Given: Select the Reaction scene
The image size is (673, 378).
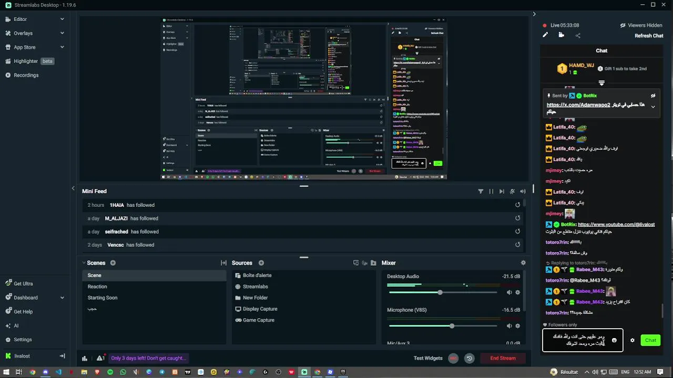Looking at the screenshot, I should 154,287.
